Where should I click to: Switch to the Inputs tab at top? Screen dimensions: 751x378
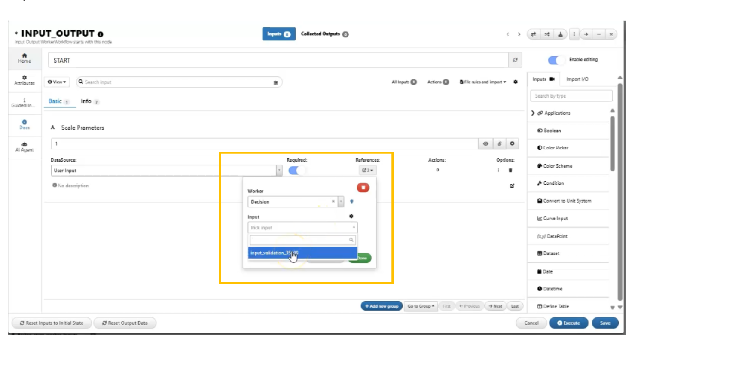[x=279, y=34]
